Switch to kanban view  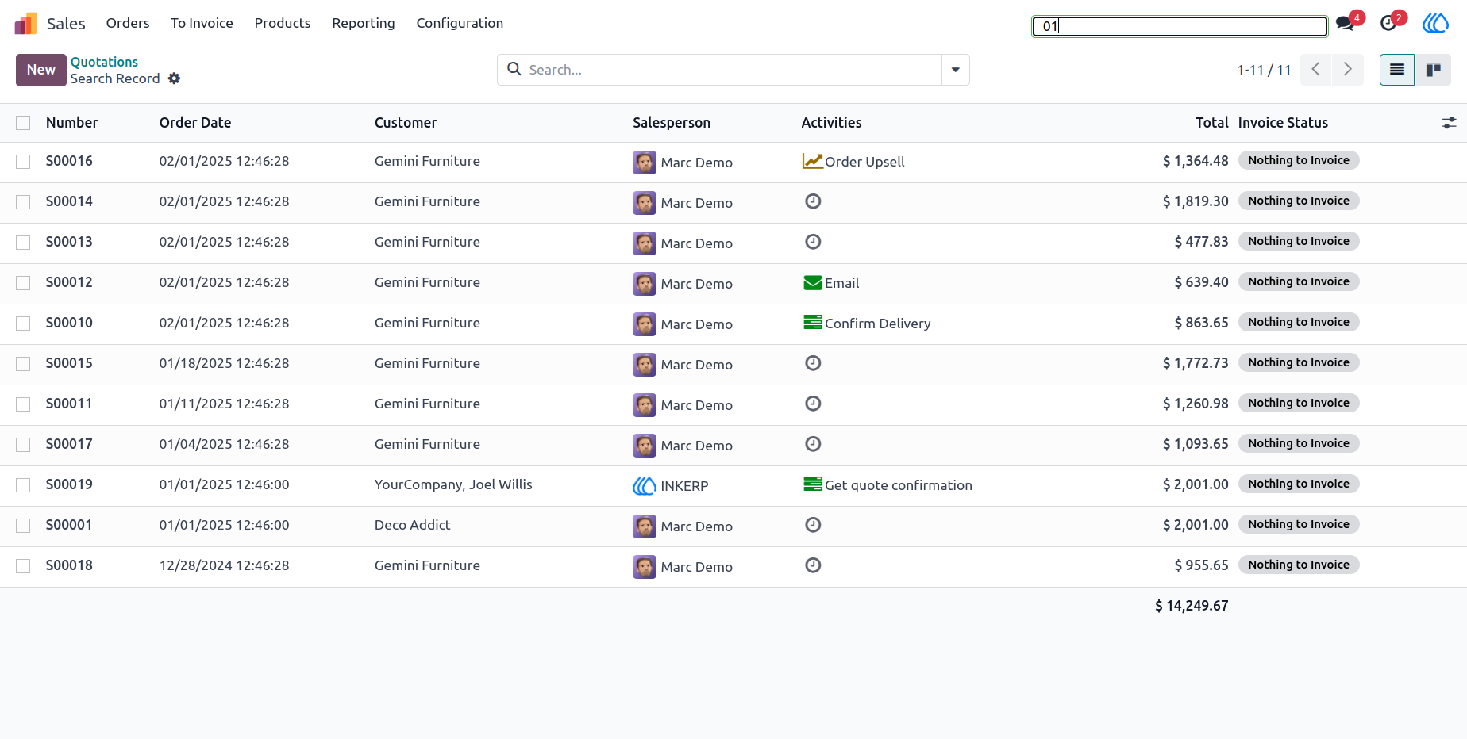1434,70
